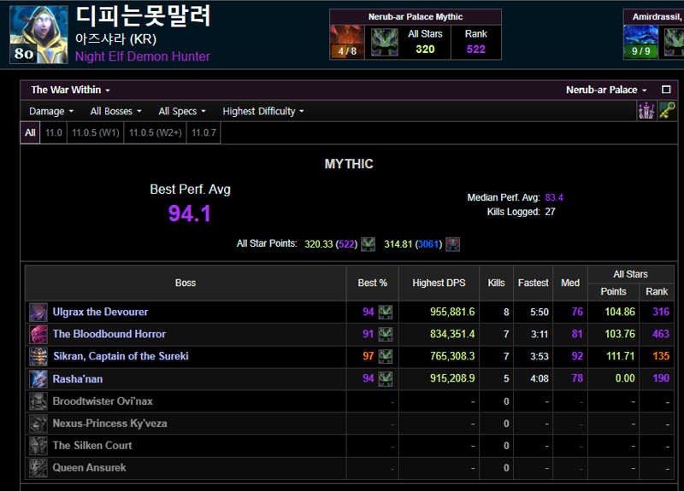684x491 pixels.
Task: Click the server name 아즈샤라 (KR)
Action: click(x=115, y=38)
